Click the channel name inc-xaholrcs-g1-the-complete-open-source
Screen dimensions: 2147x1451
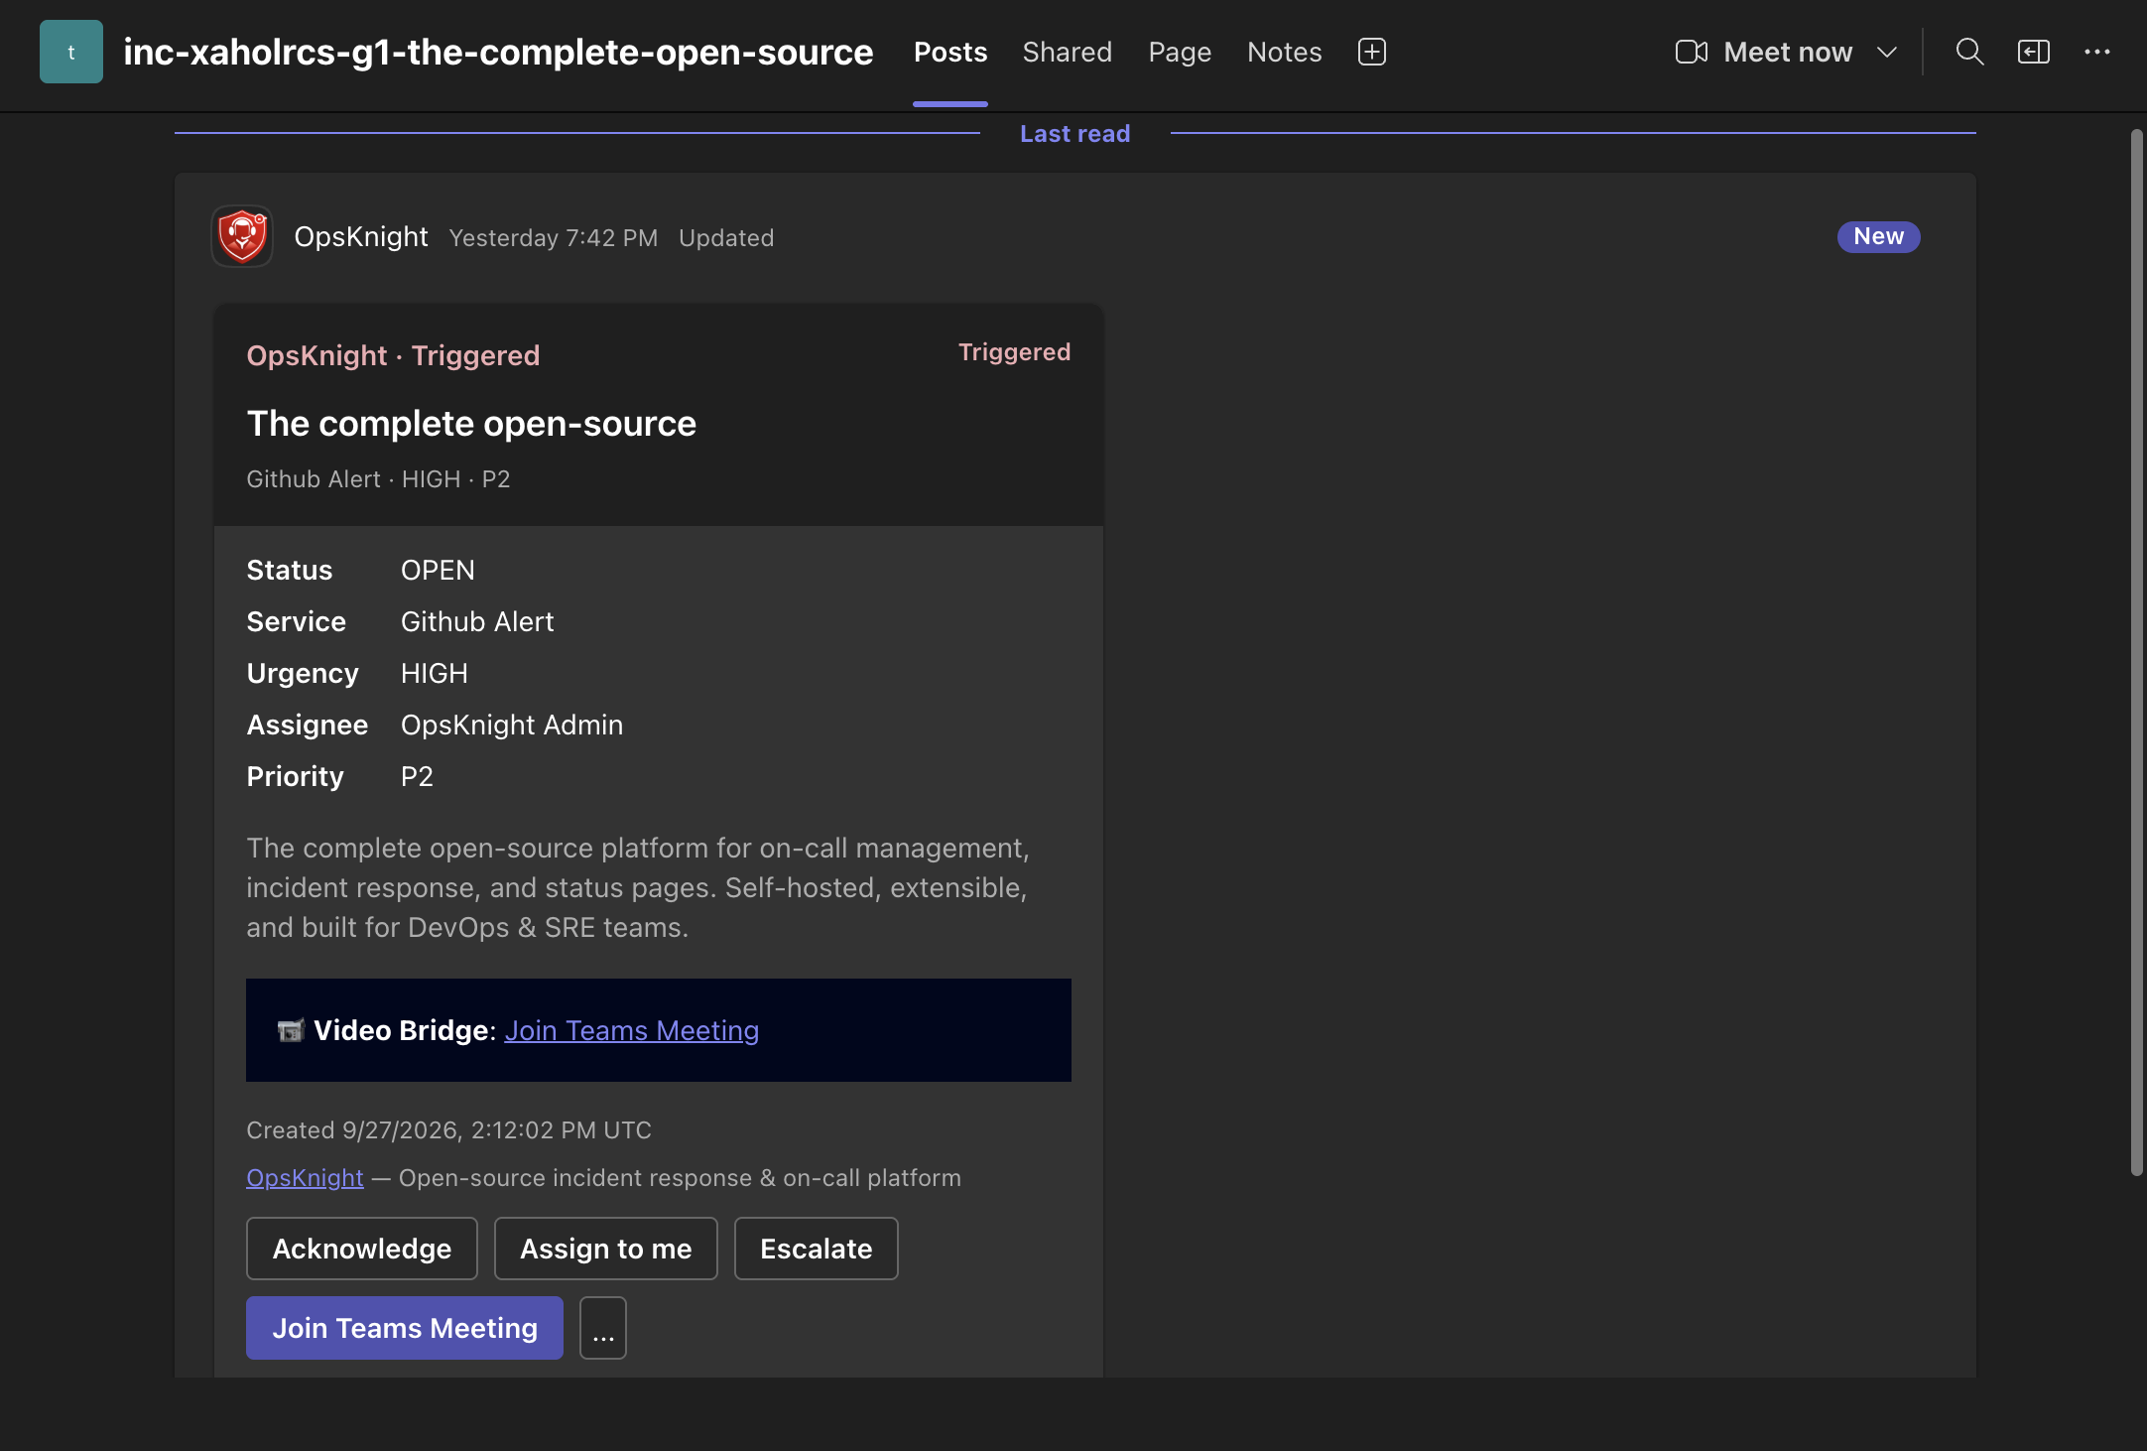tap(498, 52)
